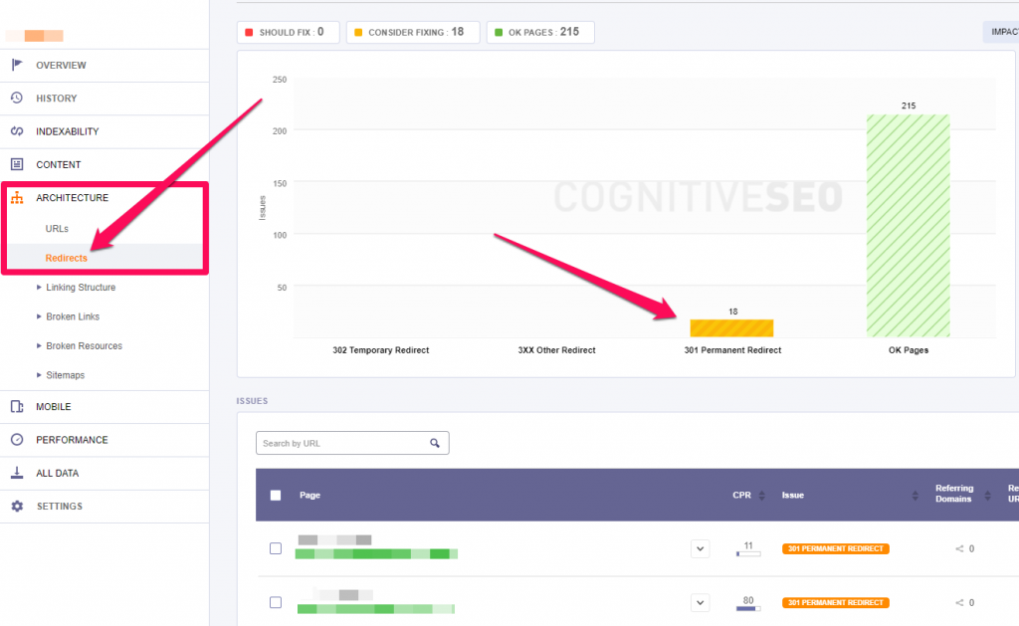Open the first row's details dropdown
Screen dimensions: 1019x626
click(700, 548)
